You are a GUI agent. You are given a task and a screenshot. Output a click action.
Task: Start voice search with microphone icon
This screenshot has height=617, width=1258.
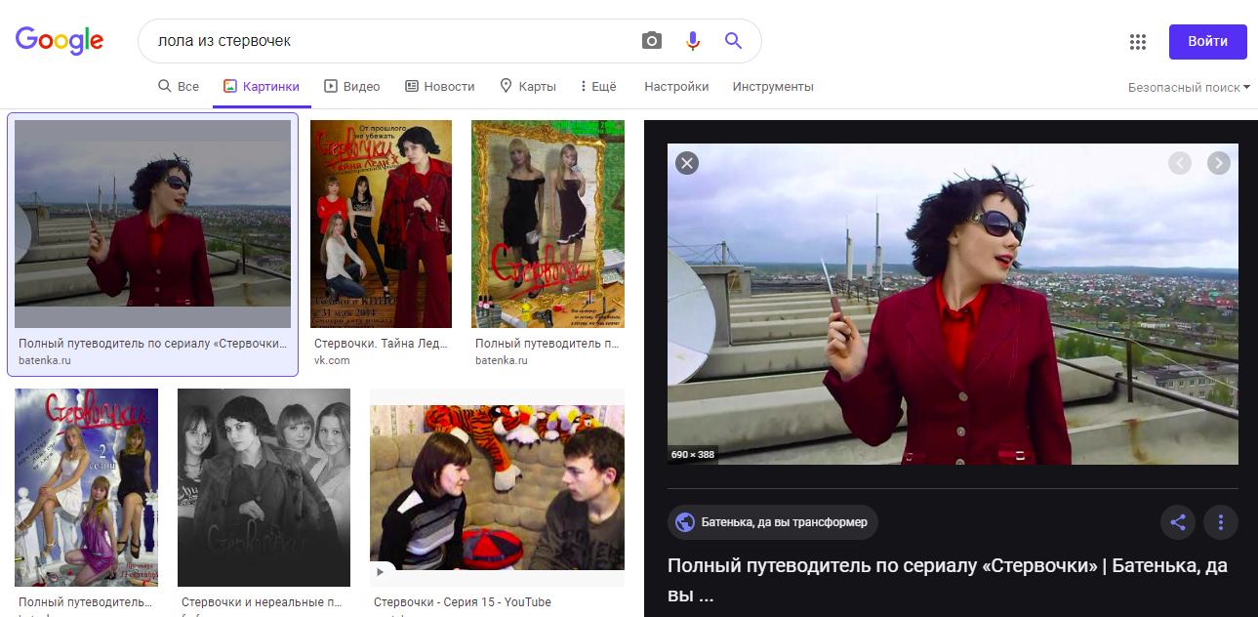pyautogui.click(x=693, y=41)
